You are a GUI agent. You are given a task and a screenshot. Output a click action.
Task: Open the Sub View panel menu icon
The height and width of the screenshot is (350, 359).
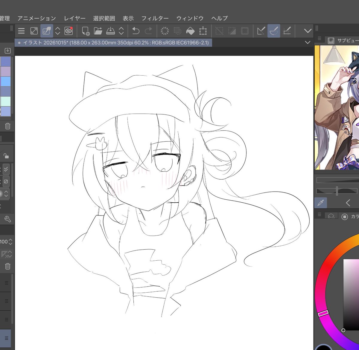pos(320,39)
